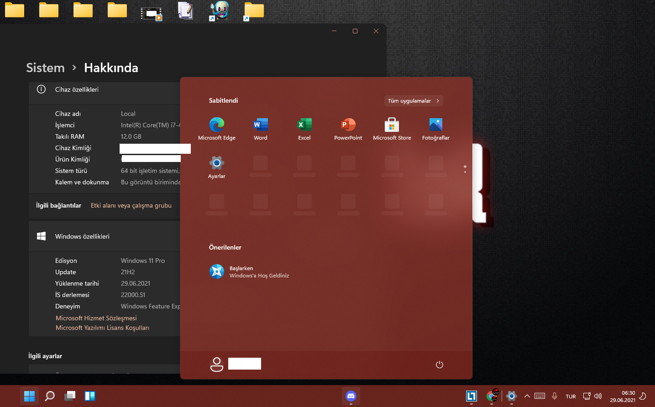655x407 pixels.
Task: Select the document with pencil desktop icon
Action: click(x=185, y=11)
